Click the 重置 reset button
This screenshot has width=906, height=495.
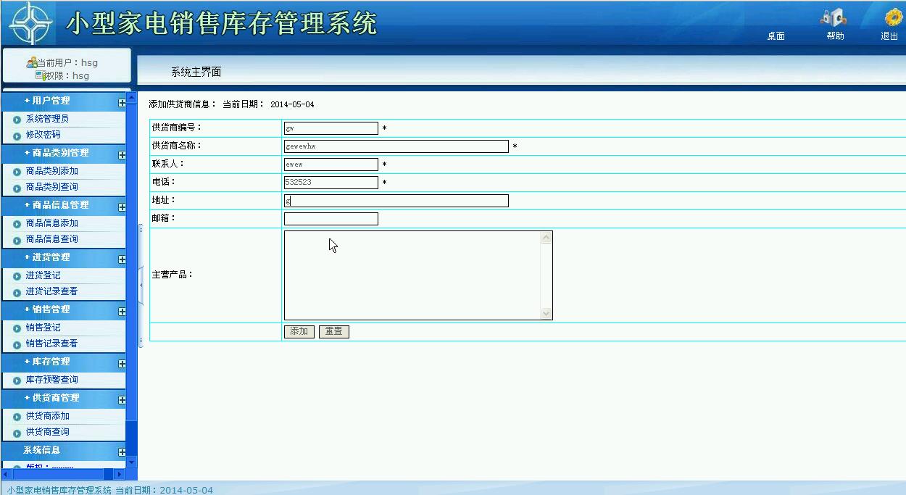(x=334, y=332)
